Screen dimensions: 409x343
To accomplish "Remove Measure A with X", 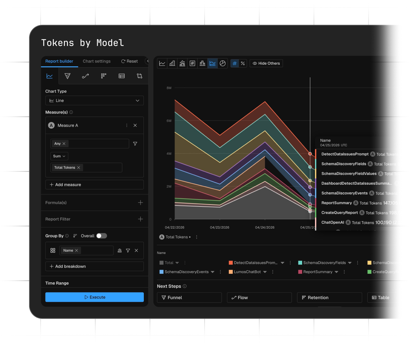I will 135,125.
